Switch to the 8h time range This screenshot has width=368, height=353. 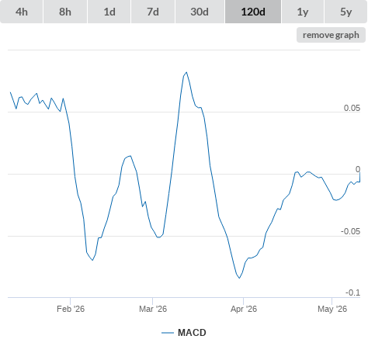point(65,12)
